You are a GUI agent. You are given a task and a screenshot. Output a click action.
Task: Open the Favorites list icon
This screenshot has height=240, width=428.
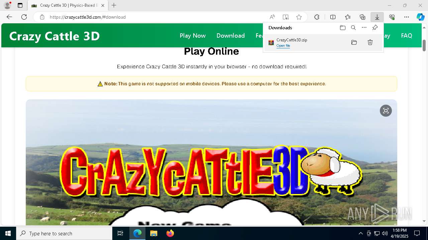coord(348,17)
